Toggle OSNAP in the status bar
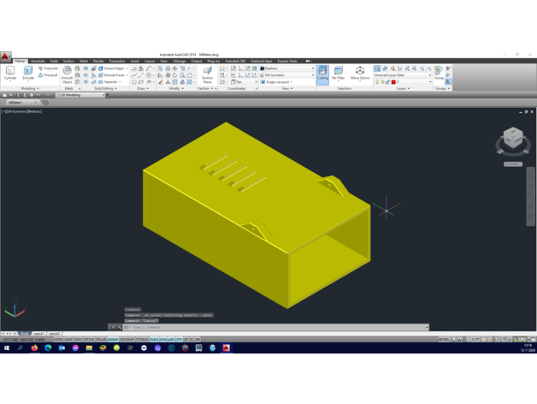The height and width of the screenshot is (404, 537). [x=114, y=340]
